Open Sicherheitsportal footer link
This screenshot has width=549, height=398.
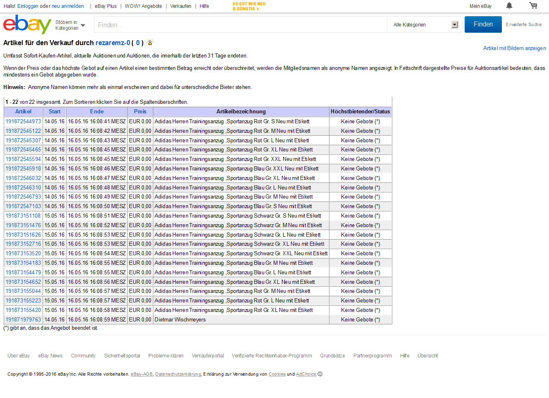click(x=122, y=356)
